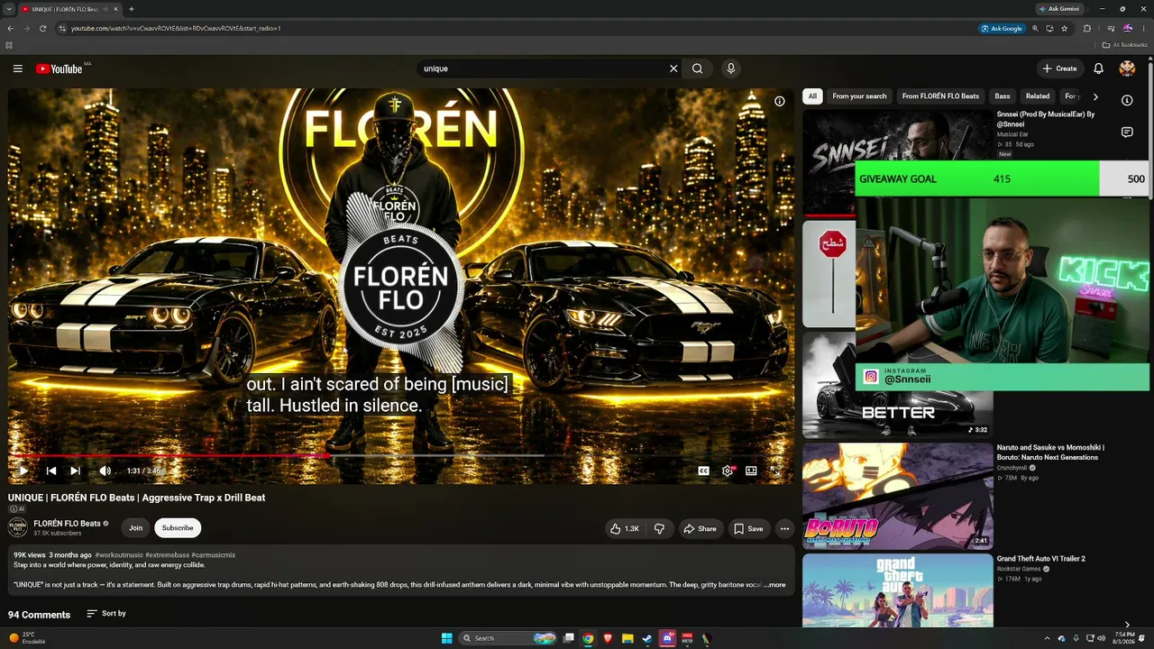The image size is (1154, 649).
Task: Click the Create button
Action: pyautogui.click(x=1059, y=69)
